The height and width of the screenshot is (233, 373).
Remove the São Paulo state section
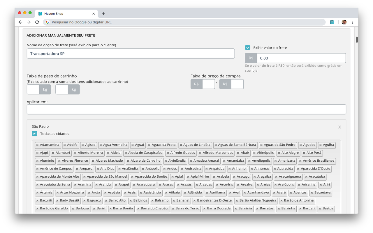339,127
